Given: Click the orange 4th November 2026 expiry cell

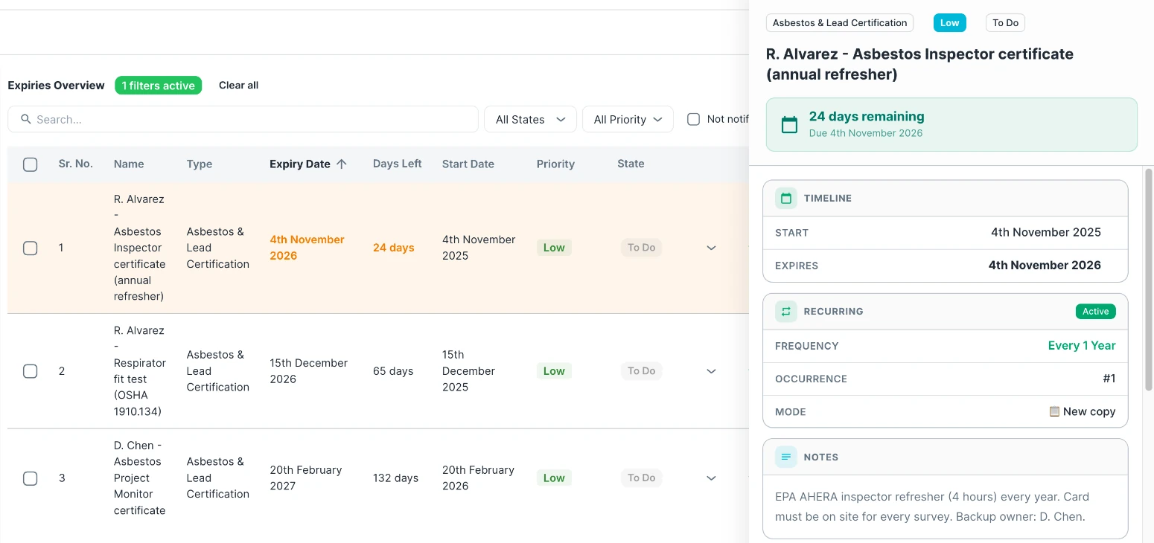Looking at the screenshot, I should point(307,248).
